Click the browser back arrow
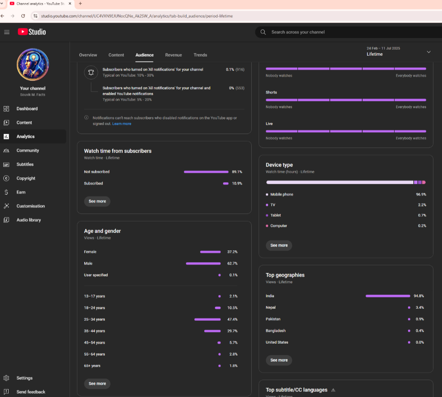The width and height of the screenshot is (442, 397). [x=2, y=16]
